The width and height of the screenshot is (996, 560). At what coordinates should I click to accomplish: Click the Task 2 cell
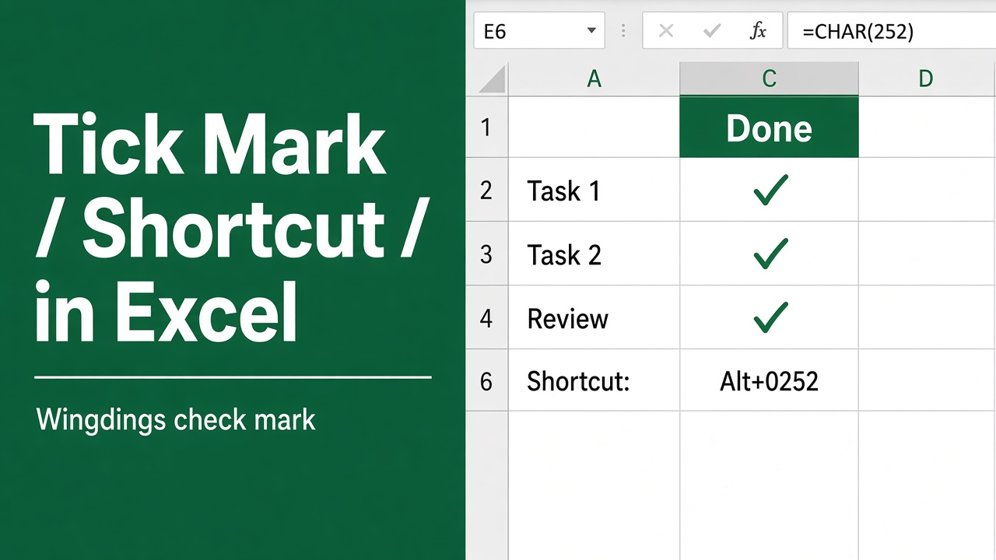point(594,254)
